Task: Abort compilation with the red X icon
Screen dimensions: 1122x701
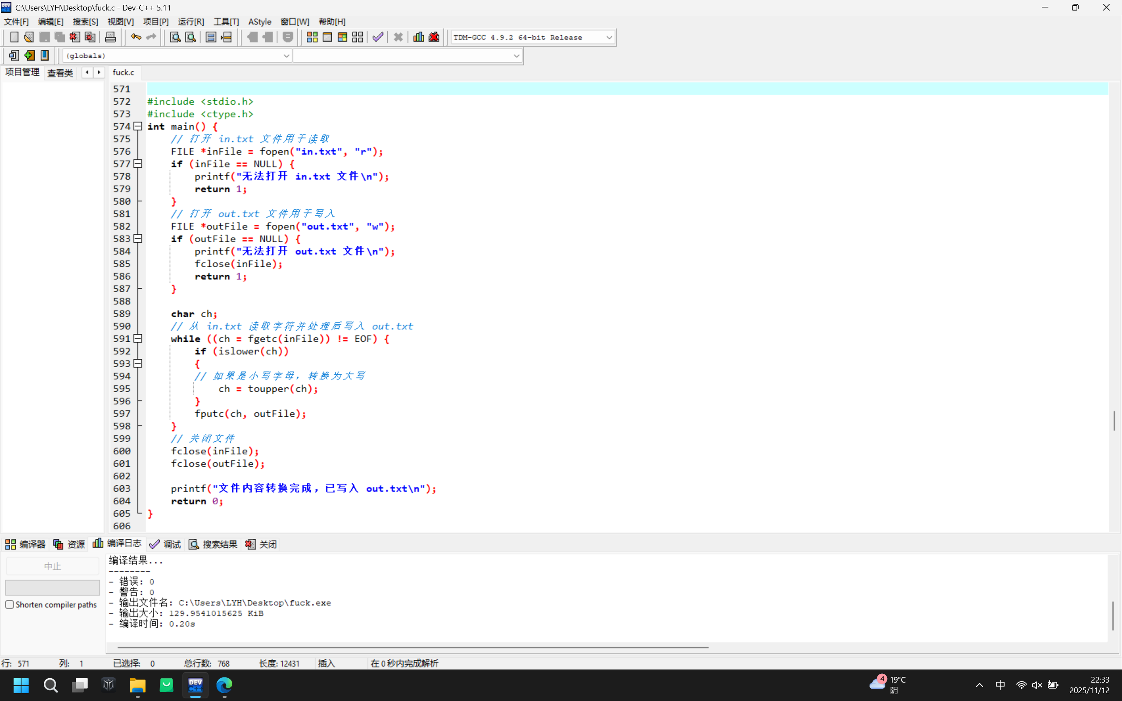Action: point(398,37)
